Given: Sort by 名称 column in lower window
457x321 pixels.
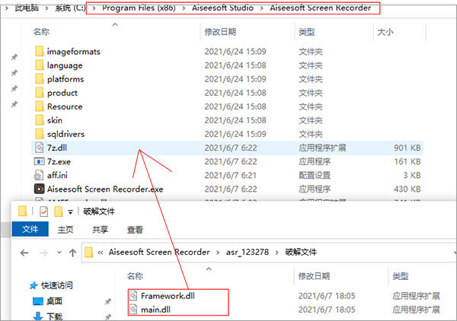Looking at the screenshot, I should (x=135, y=276).
